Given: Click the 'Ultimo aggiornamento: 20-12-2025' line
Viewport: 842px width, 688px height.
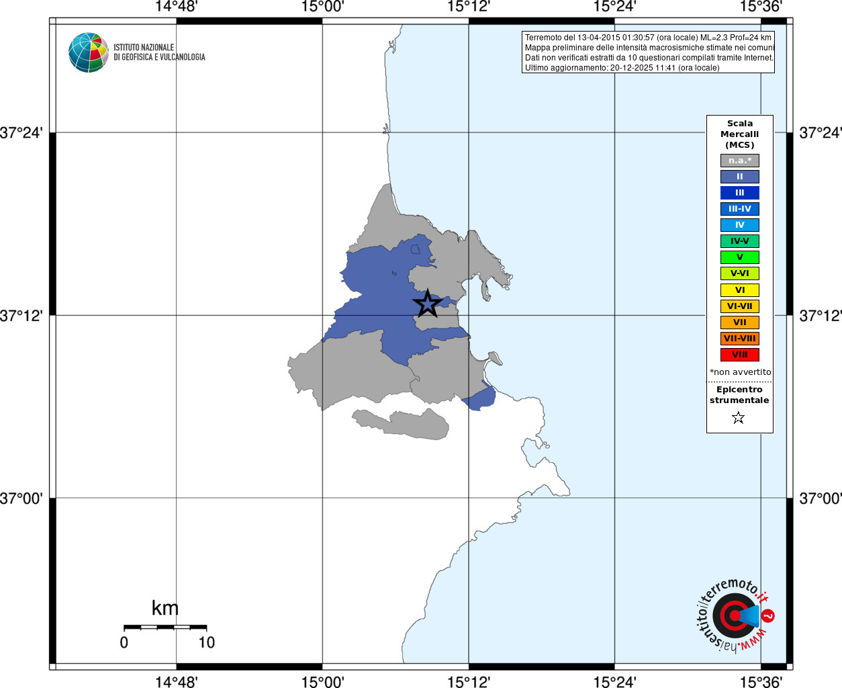Looking at the screenshot, I should pyautogui.click(x=622, y=68).
